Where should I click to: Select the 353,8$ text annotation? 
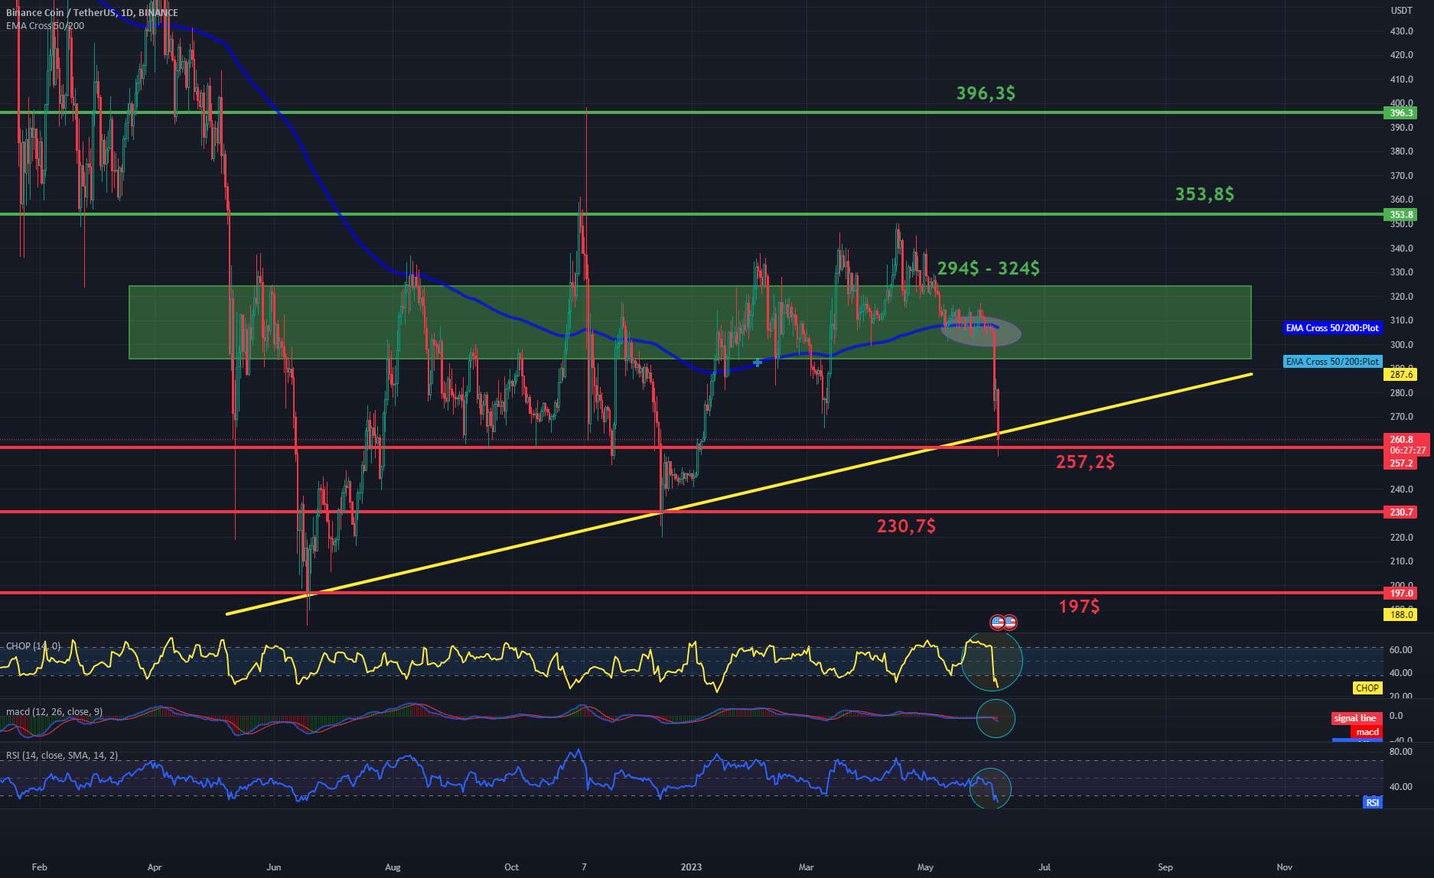coord(1204,194)
